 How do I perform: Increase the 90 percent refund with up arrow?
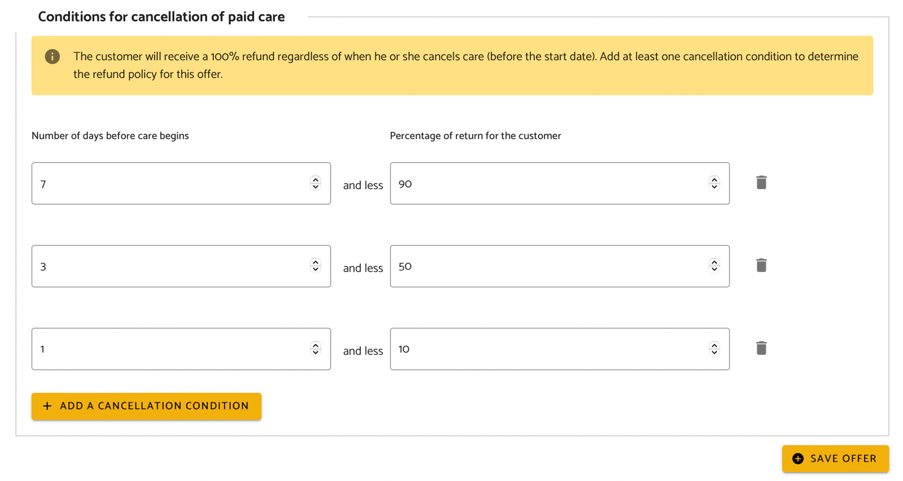click(714, 180)
